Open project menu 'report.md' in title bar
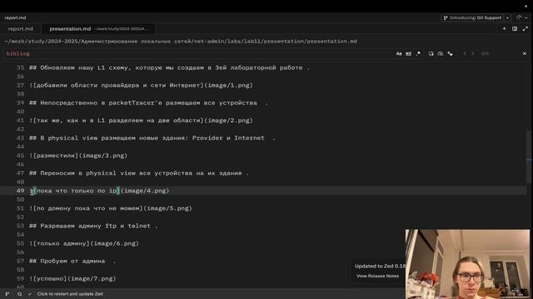 pos(15,17)
